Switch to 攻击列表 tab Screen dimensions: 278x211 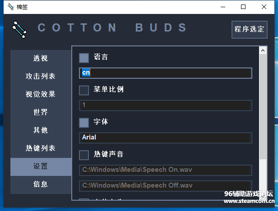tap(41, 76)
